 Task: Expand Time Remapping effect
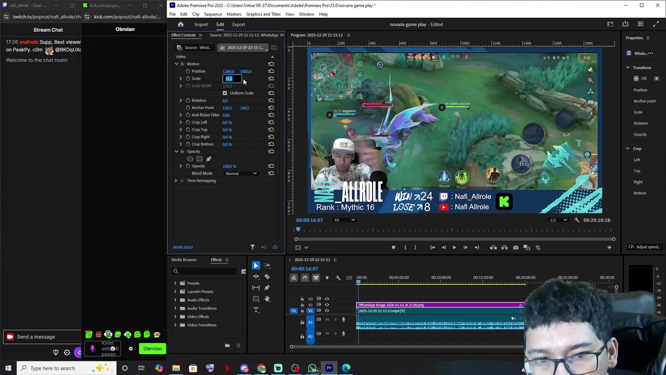coord(176,181)
